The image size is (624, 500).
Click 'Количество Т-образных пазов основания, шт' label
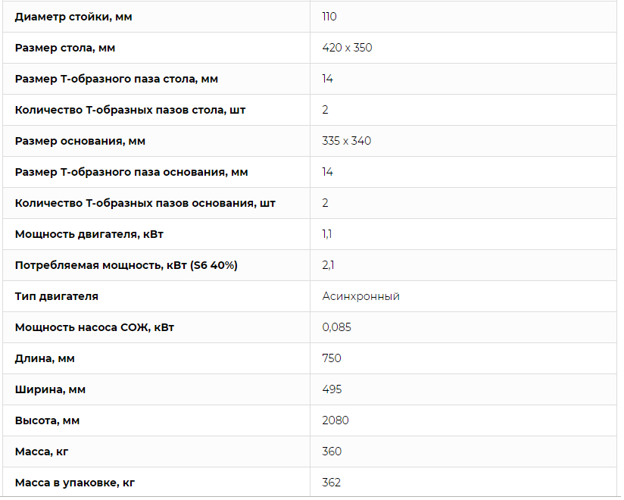click(145, 204)
